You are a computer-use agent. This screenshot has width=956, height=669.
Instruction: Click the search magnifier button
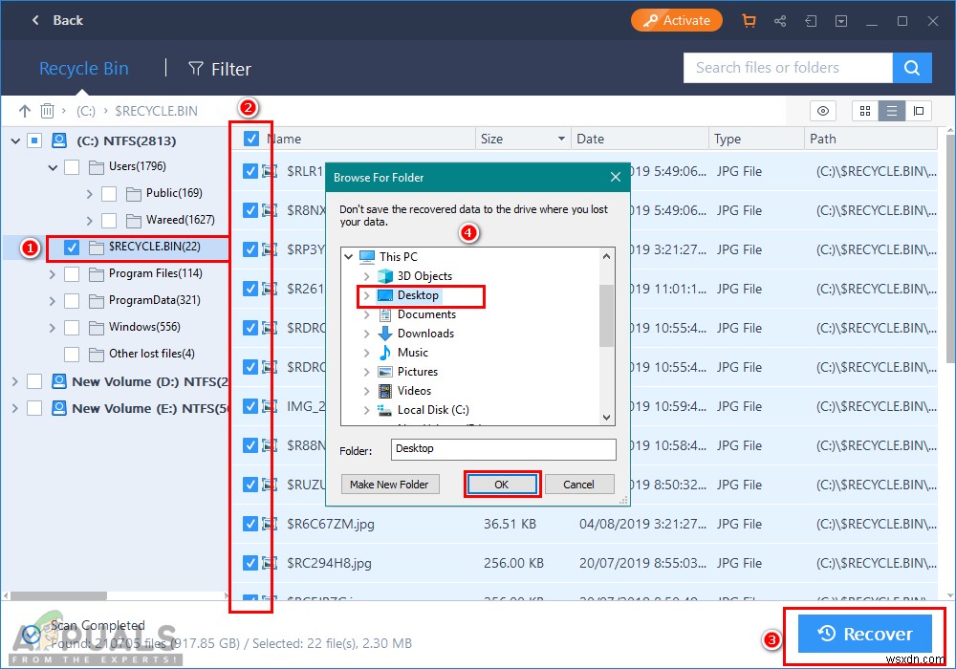911,68
